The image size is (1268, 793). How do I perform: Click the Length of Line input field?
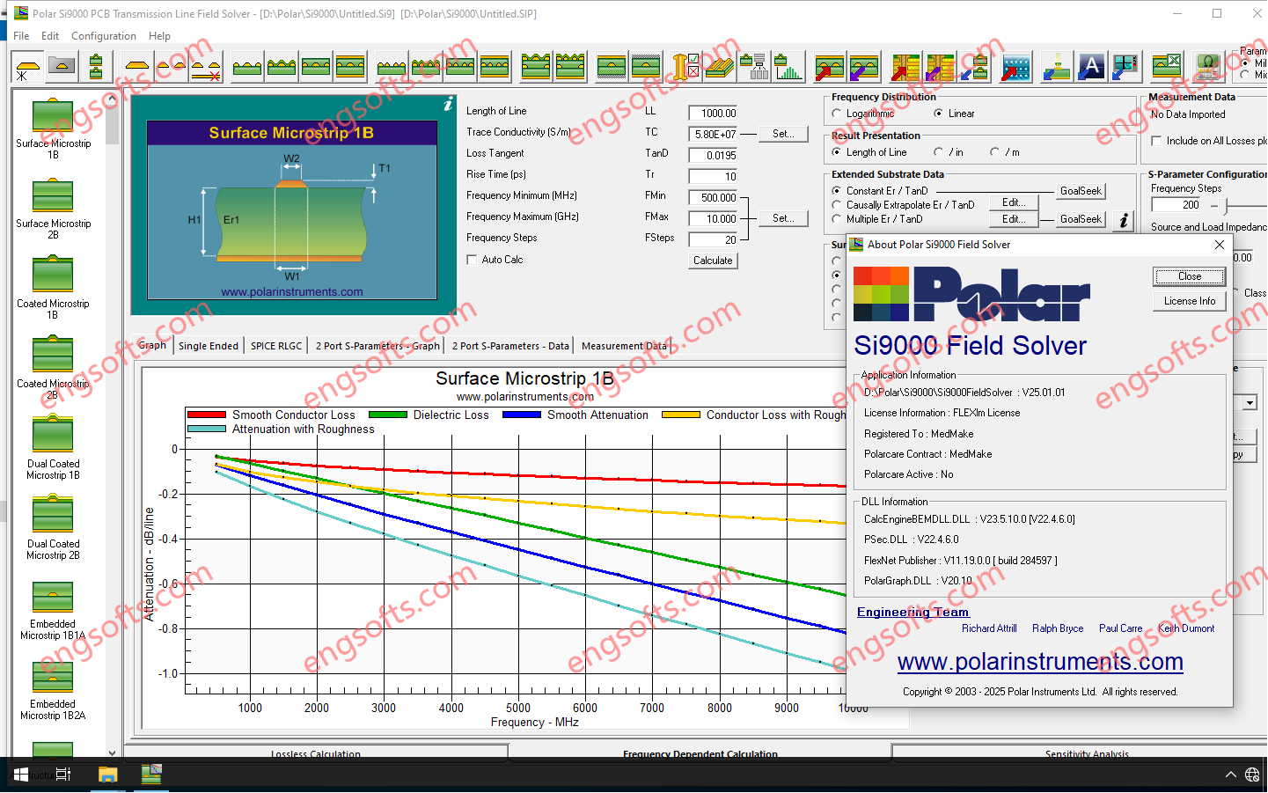pos(713,113)
